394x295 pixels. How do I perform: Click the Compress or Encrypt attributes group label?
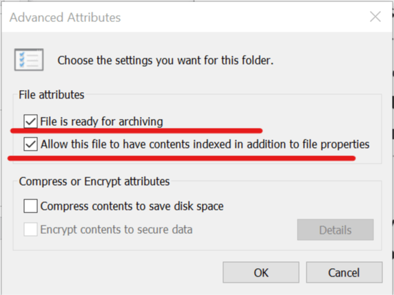pos(94,182)
